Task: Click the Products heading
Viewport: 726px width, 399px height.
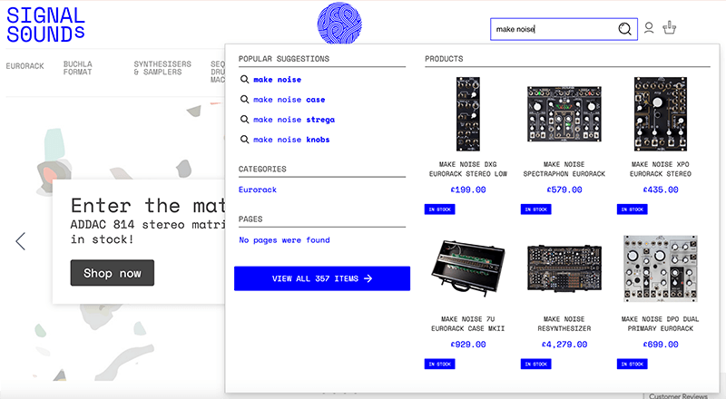Action: point(444,59)
